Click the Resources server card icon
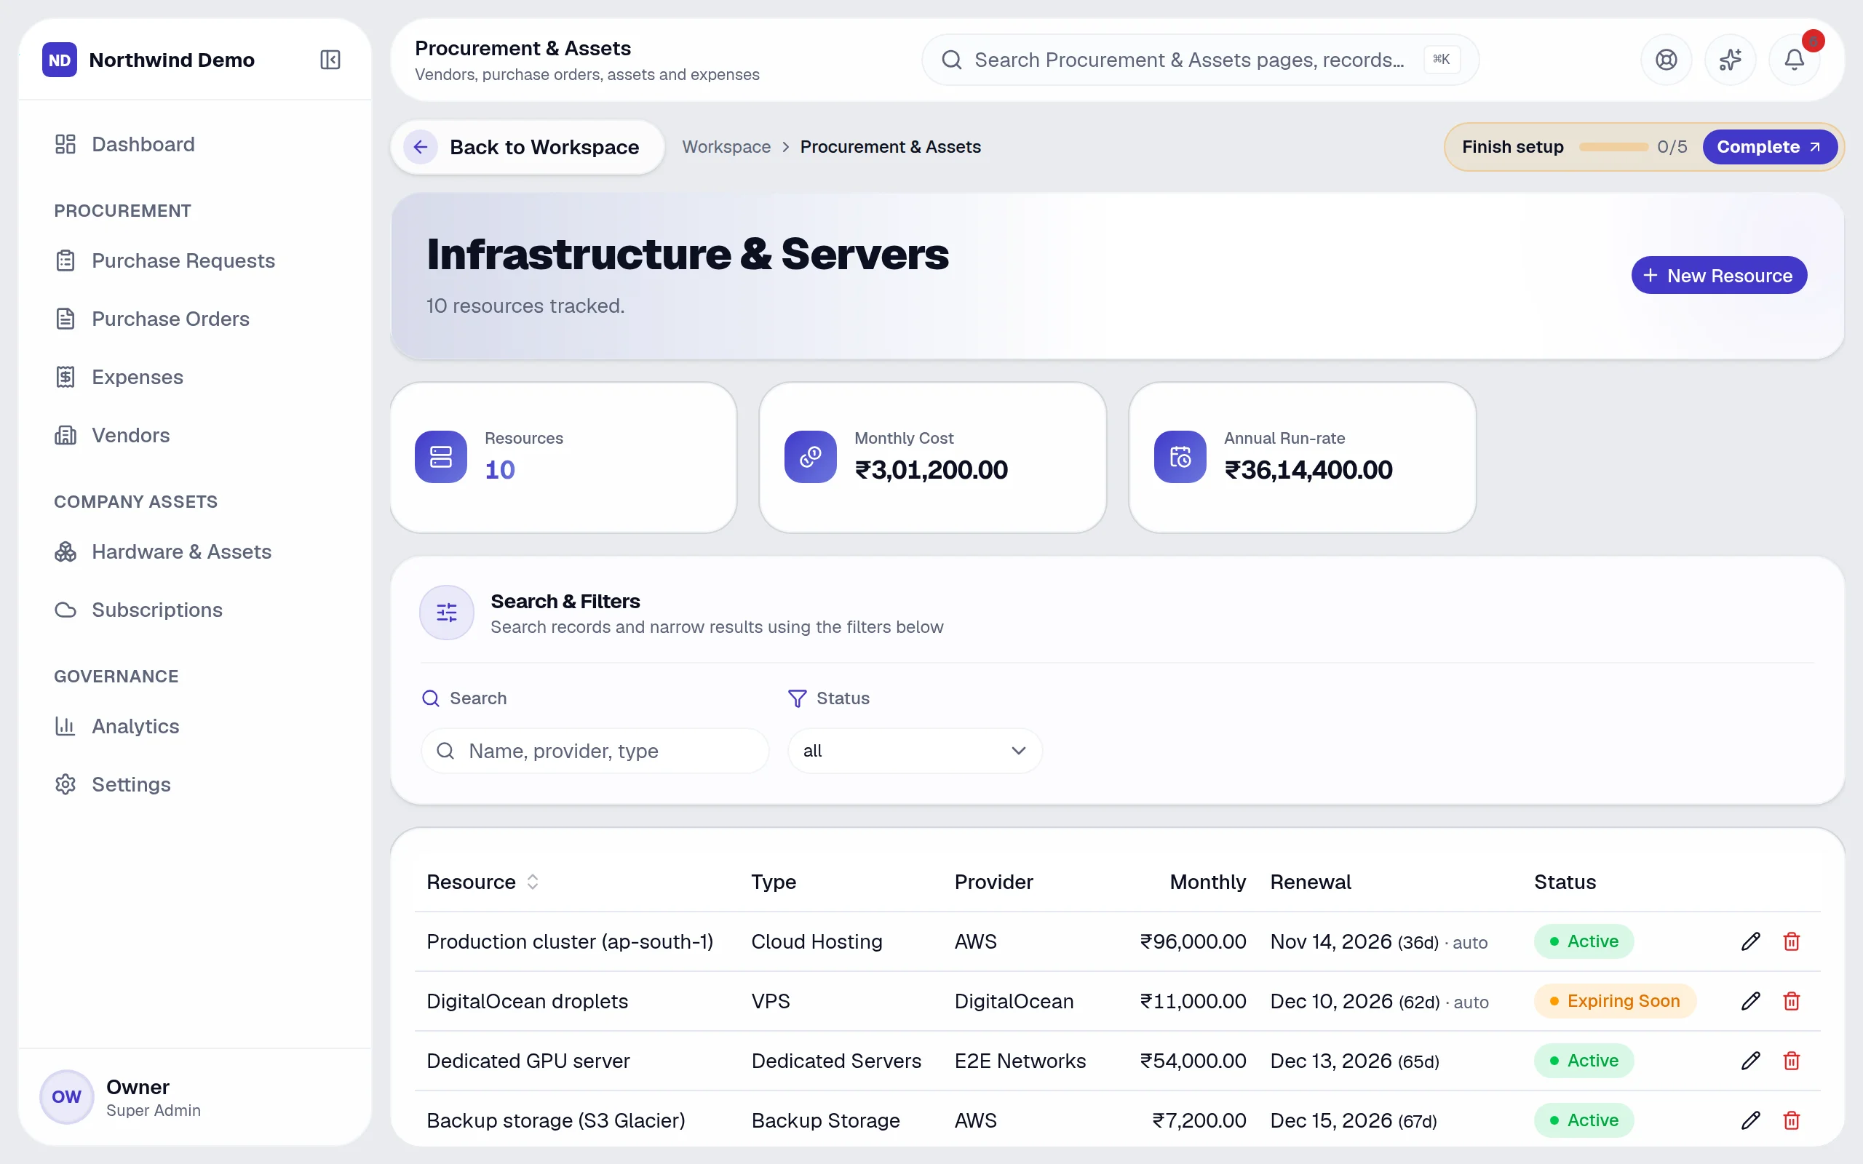This screenshot has height=1164, width=1863. [x=440, y=457]
